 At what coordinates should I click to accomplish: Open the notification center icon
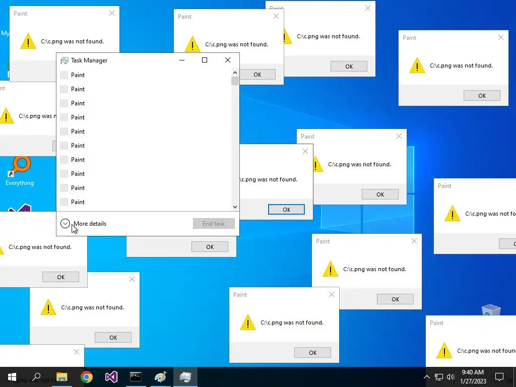click(x=499, y=377)
